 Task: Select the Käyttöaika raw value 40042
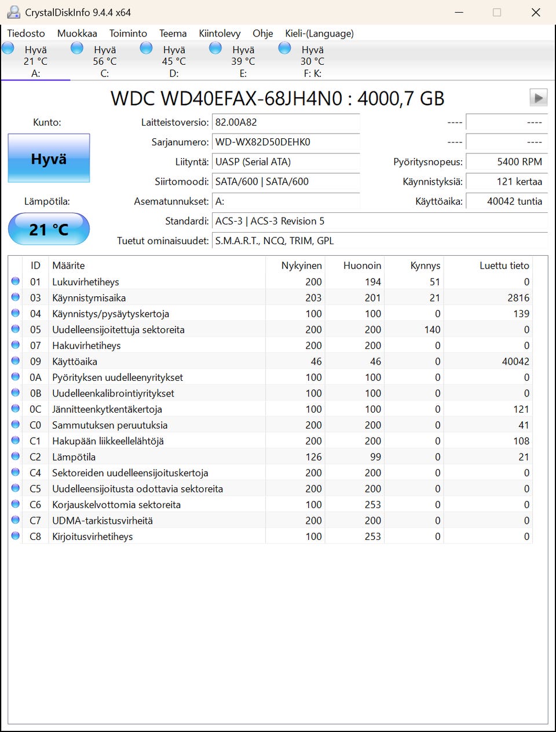[515, 361]
